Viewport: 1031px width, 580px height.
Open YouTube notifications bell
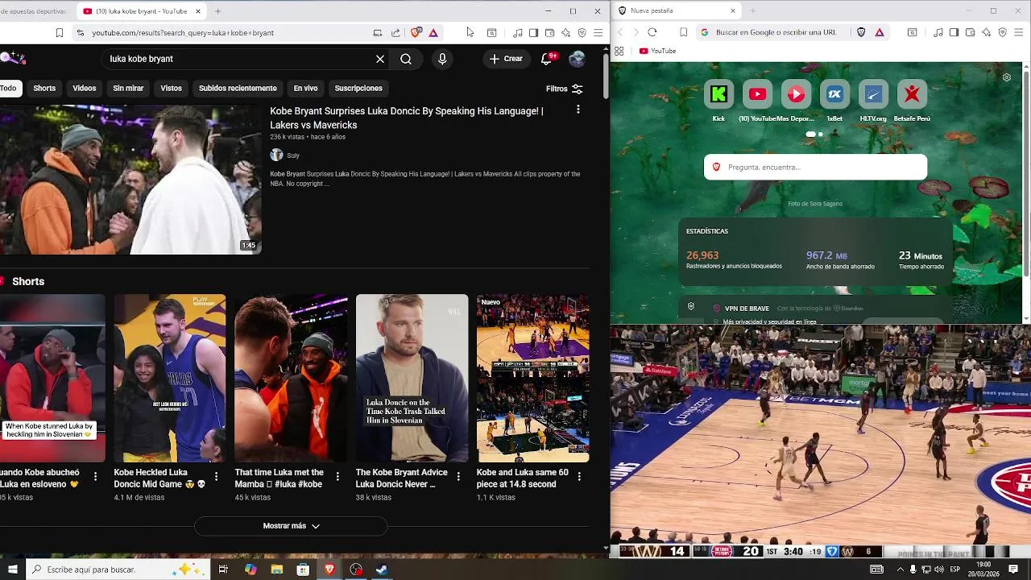pos(546,59)
